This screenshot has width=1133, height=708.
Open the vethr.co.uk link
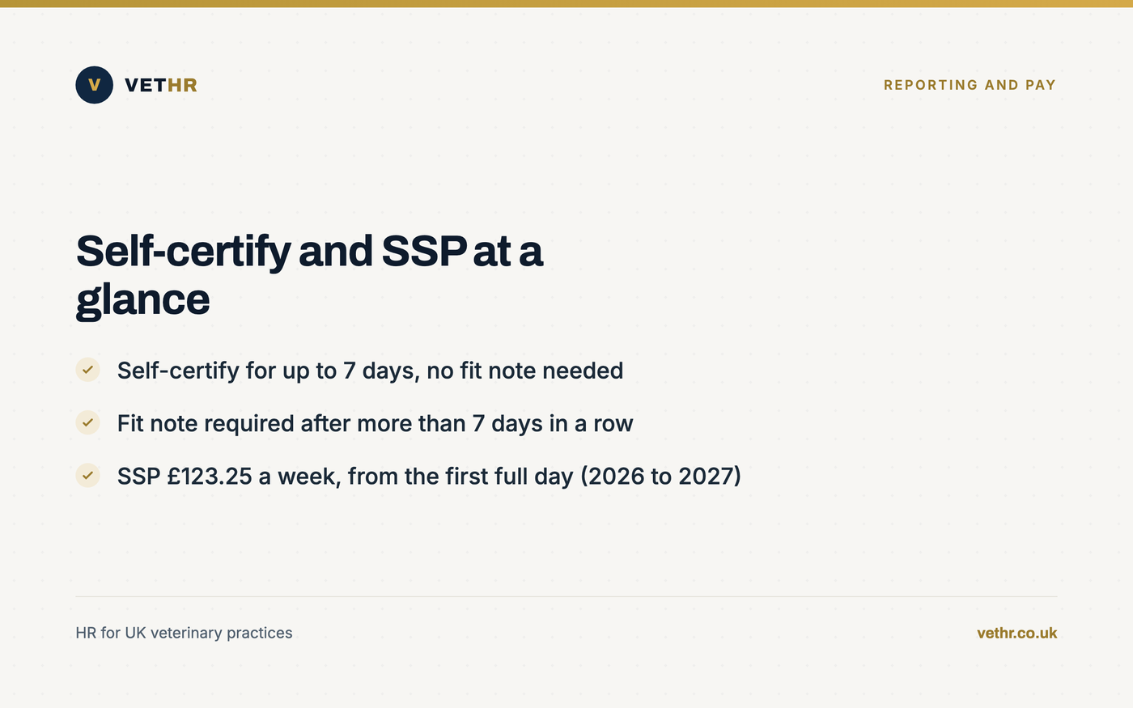tap(1016, 634)
